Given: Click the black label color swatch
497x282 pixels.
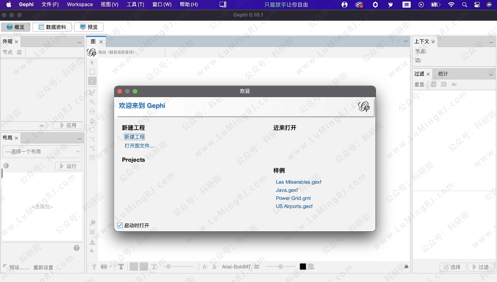Looking at the screenshot, I should (x=303, y=266).
